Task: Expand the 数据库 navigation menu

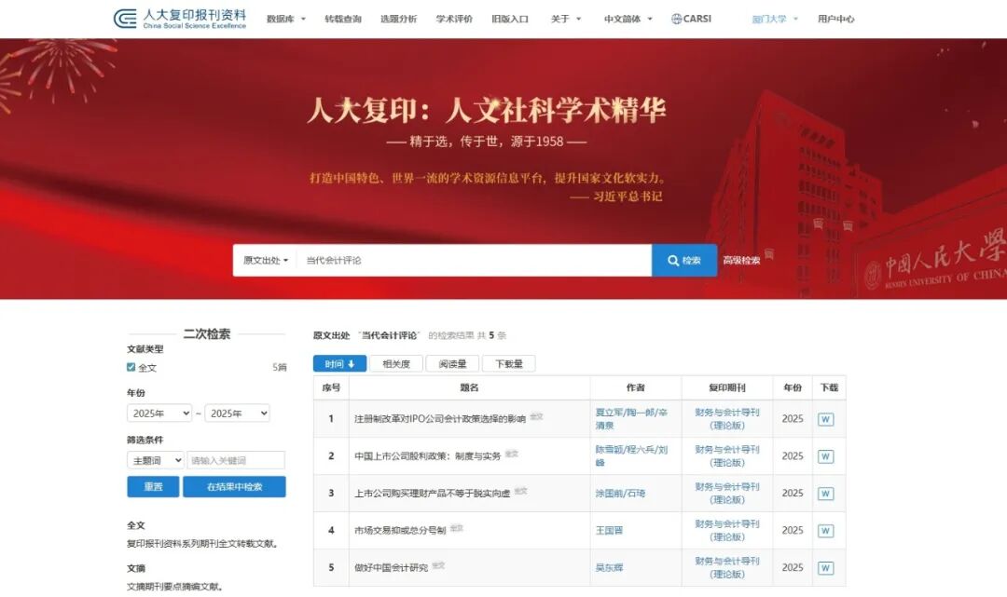Action: coord(286,20)
